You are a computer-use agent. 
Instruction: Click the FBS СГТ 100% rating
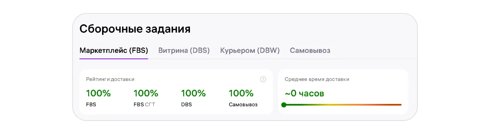(146, 93)
